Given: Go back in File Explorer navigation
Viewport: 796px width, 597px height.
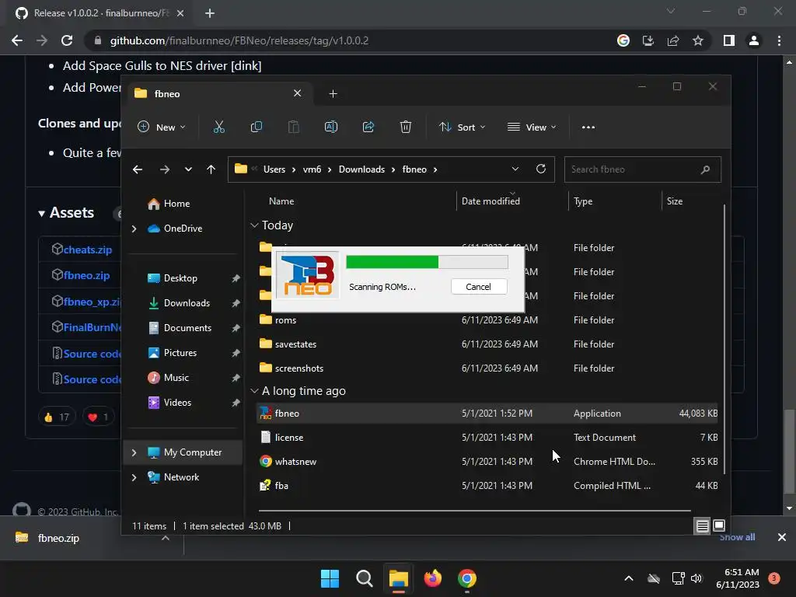Looking at the screenshot, I should pyautogui.click(x=138, y=169).
